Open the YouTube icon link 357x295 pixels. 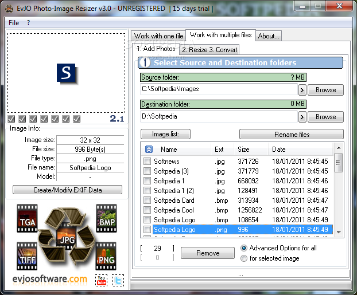point(102,281)
